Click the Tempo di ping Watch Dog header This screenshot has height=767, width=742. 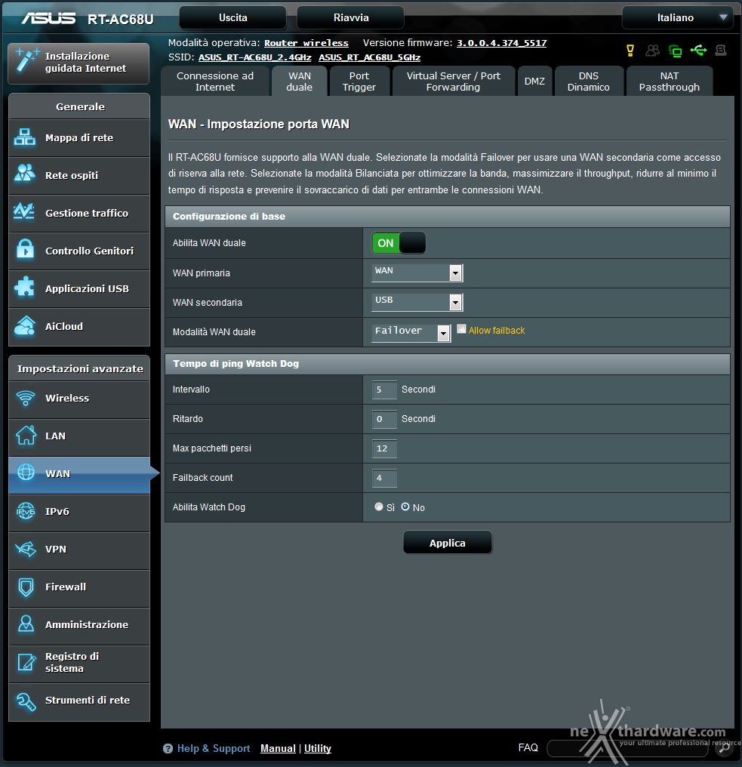(x=448, y=363)
